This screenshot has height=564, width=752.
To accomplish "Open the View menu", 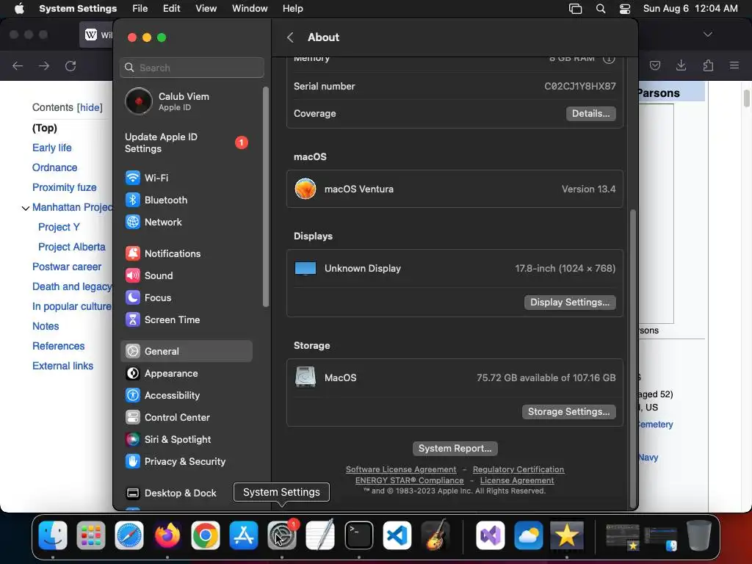I will point(206,9).
